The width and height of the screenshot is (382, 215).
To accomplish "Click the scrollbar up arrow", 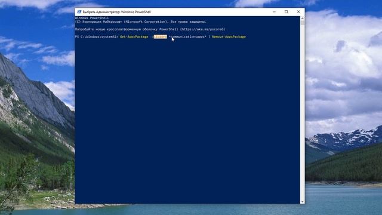I will [x=303, y=19].
